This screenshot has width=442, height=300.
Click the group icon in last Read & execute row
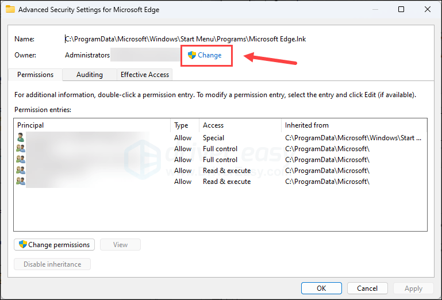pos(21,182)
